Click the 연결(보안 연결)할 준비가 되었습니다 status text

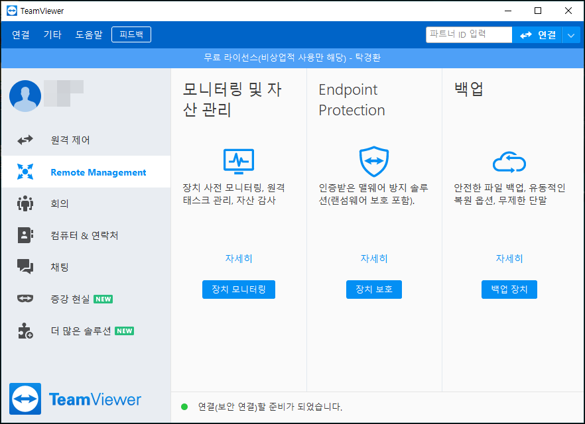pos(270,407)
